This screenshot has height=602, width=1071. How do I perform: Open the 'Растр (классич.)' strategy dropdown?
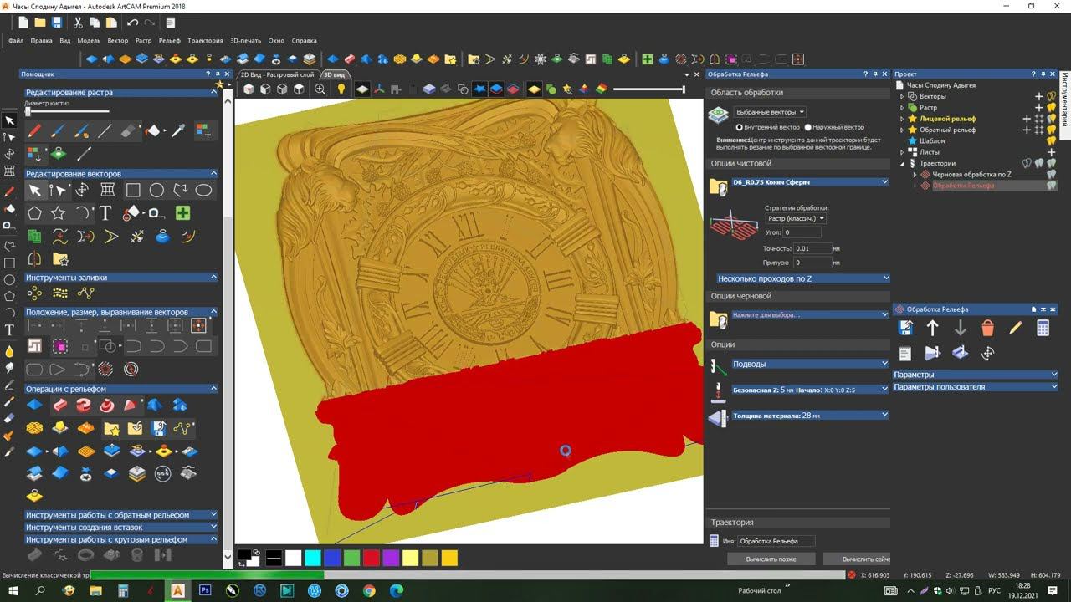point(796,218)
